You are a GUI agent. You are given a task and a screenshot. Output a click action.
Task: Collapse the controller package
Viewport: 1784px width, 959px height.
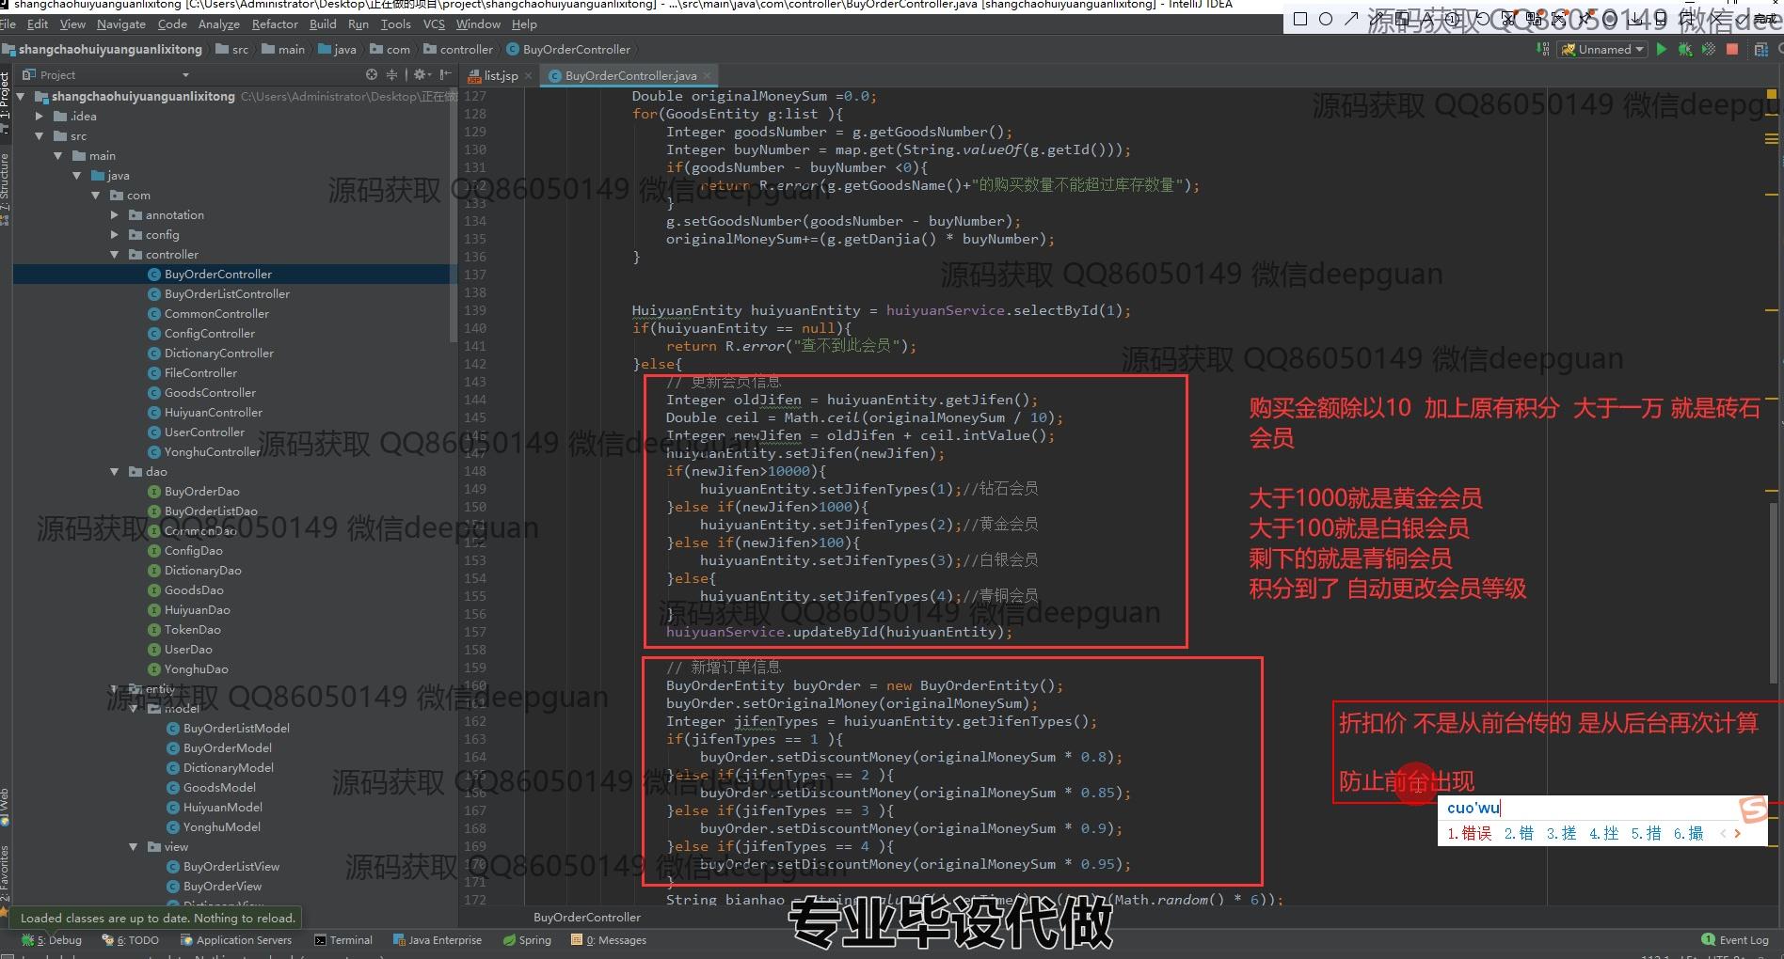(x=115, y=255)
